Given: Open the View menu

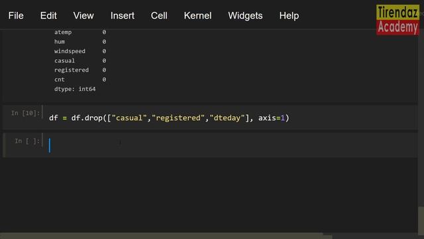Looking at the screenshot, I should [83, 16].
